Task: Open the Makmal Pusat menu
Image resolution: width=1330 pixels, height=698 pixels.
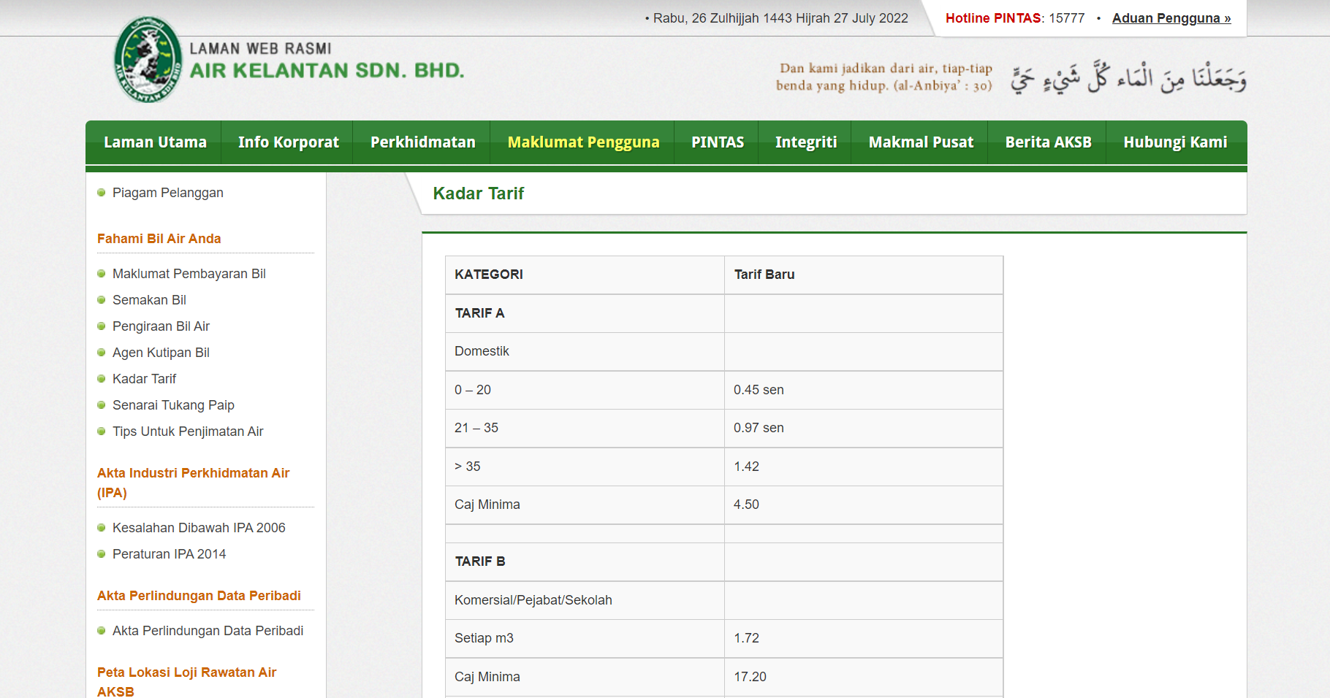Action: coord(921,142)
